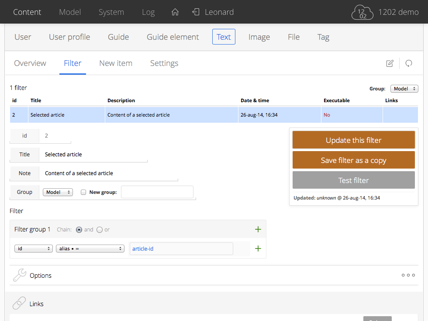Viewport: 428px width, 321px height.
Task: Click the logout icon beside Leonard
Action: coord(196,12)
